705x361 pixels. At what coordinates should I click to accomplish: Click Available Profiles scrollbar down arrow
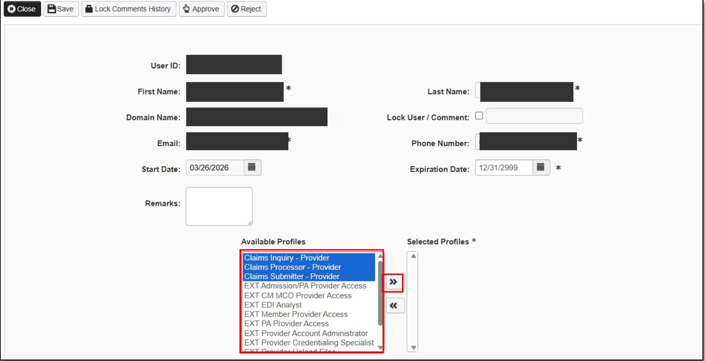[x=380, y=347]
